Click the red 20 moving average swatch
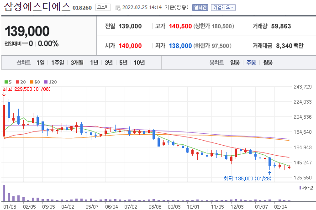 17,82
